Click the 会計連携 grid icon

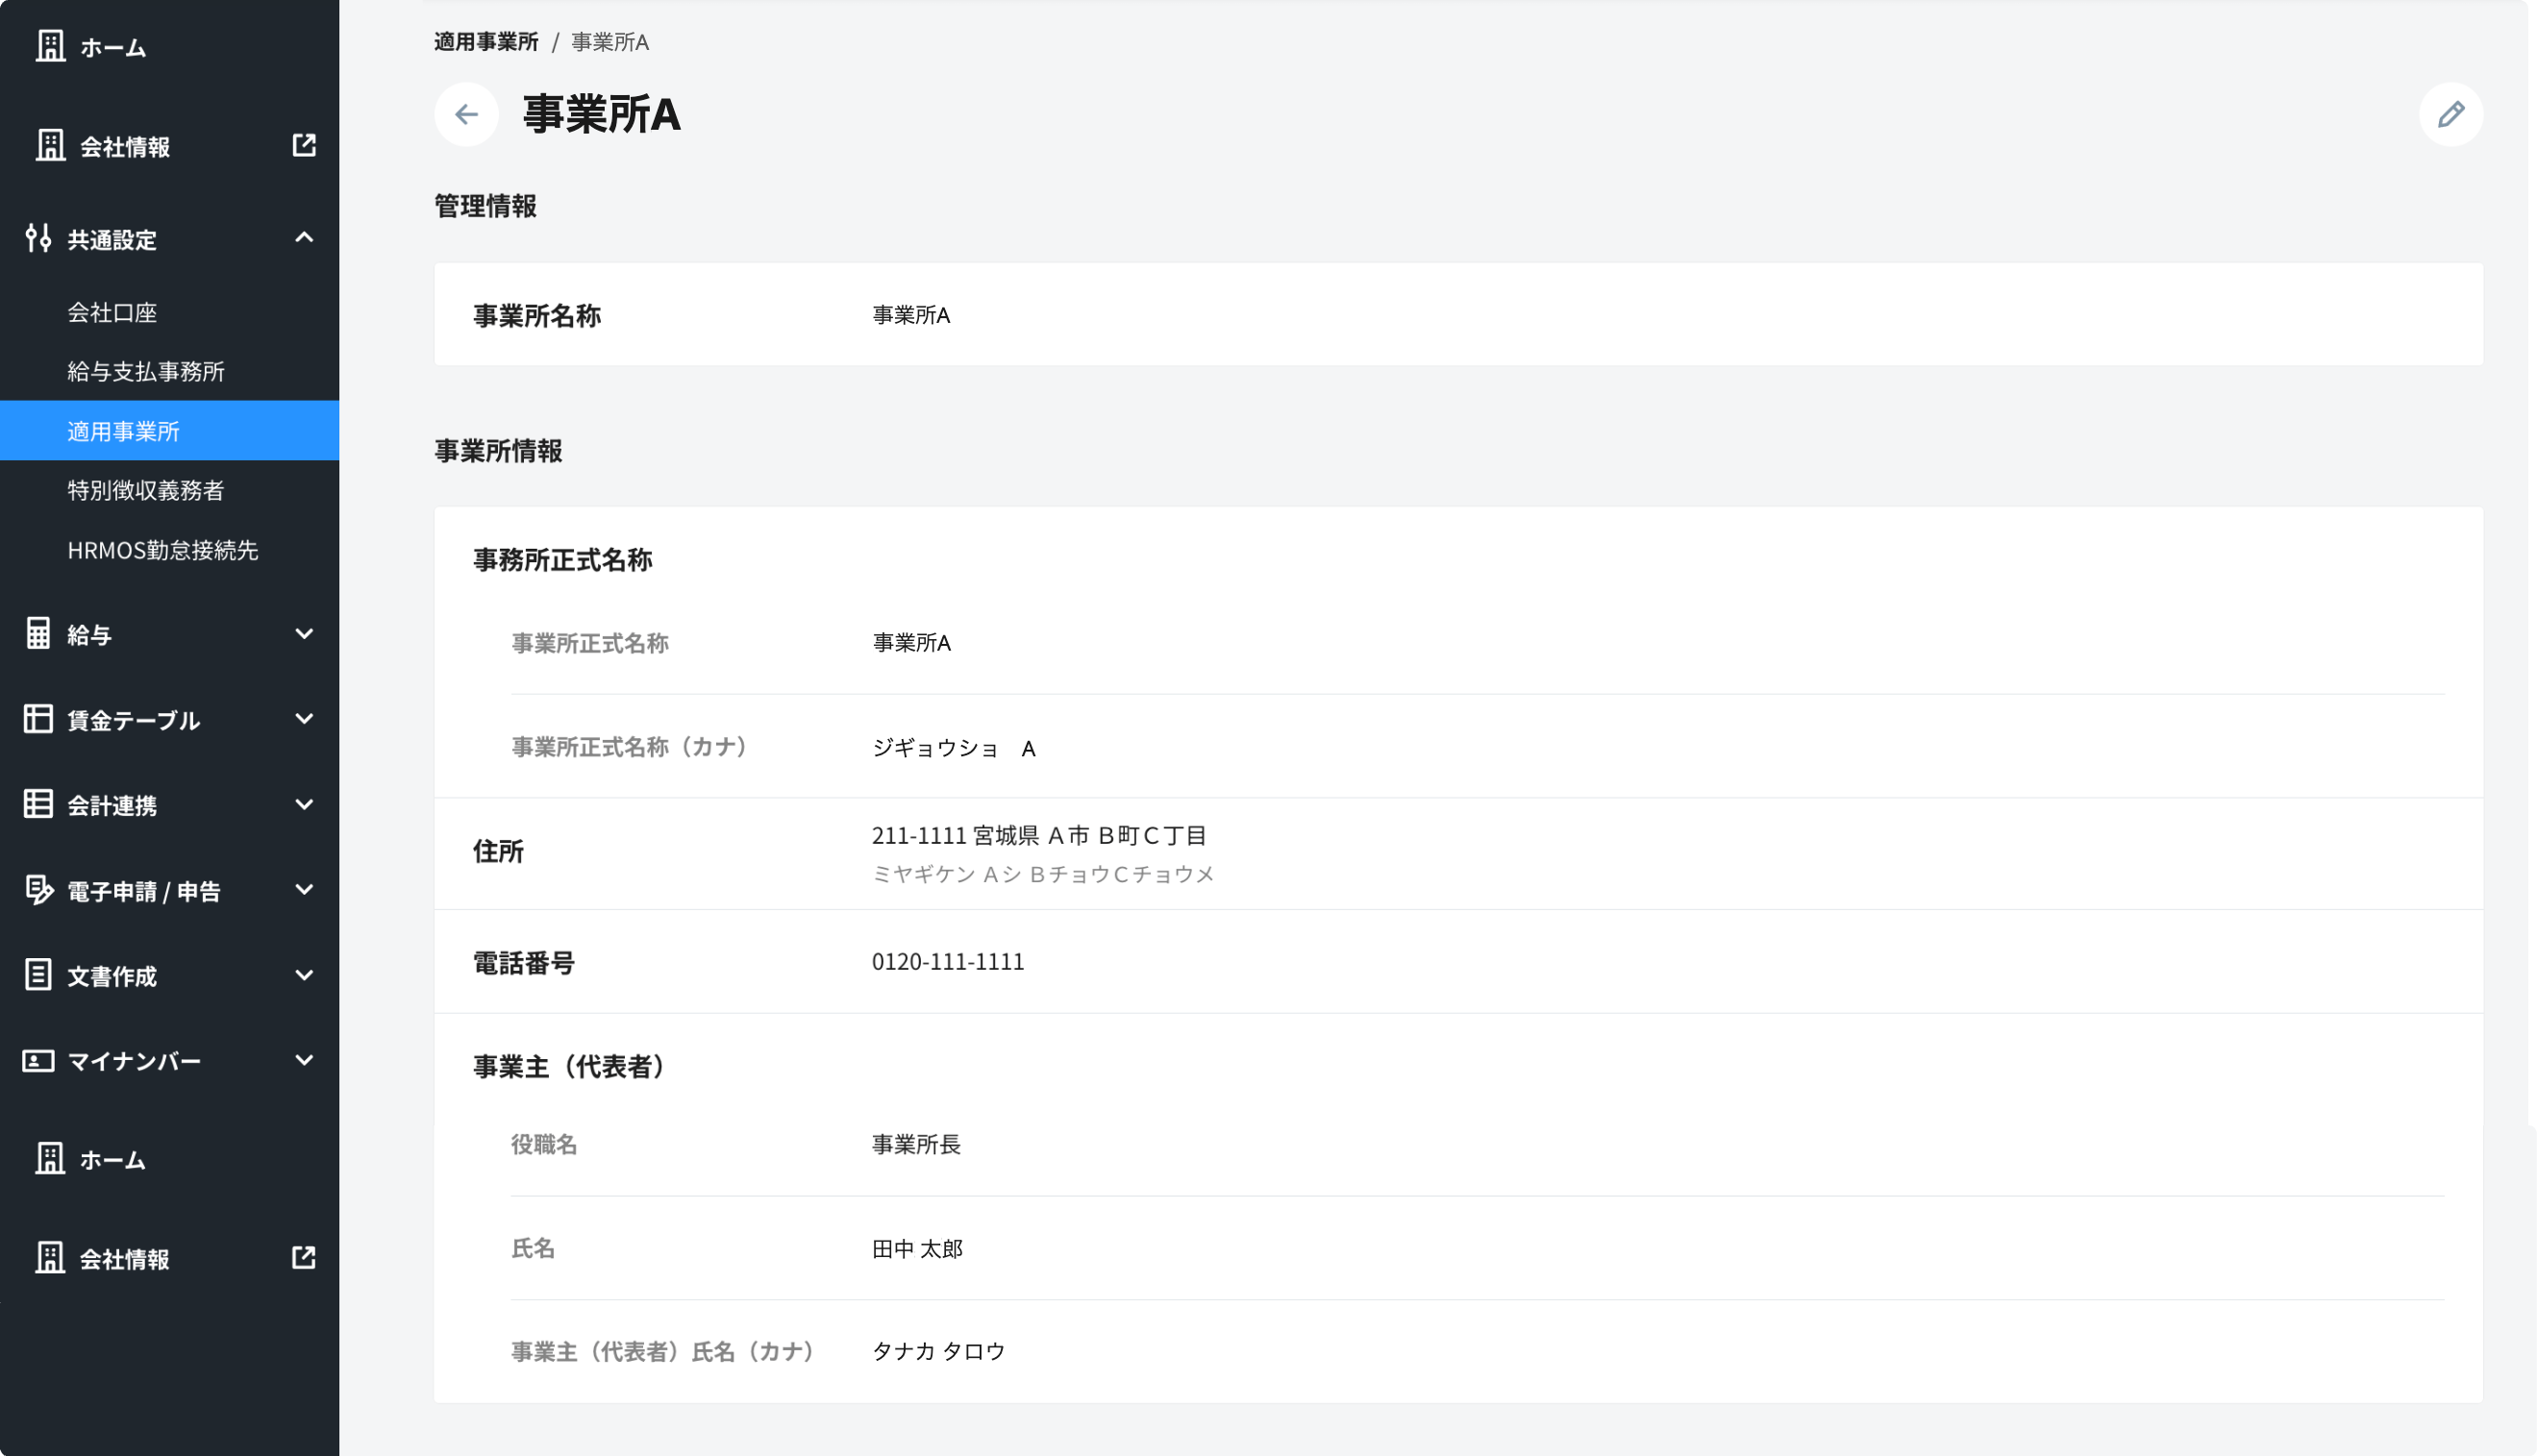click(38, 804)
